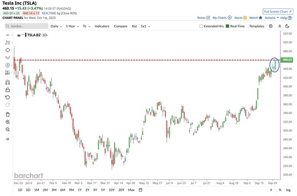Open the measurement projection tool
Screen dimensions: 297x196
click(7, 72)
